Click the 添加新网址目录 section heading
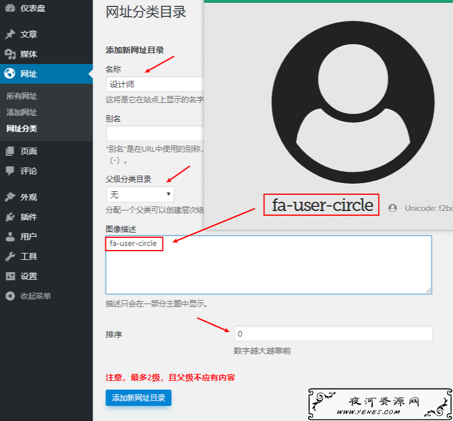The width and height of the screenshot is (453, 421). click(x=135, y=50)
